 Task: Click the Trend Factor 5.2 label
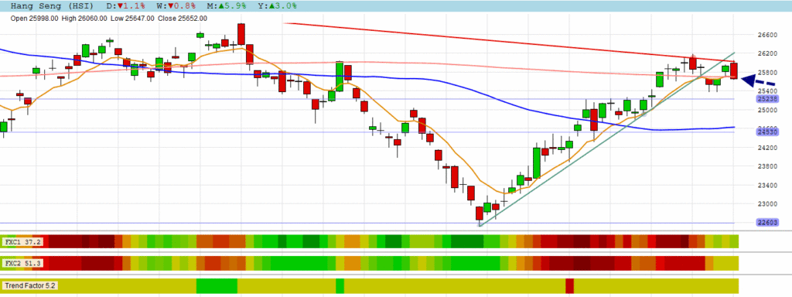point(29,285)
